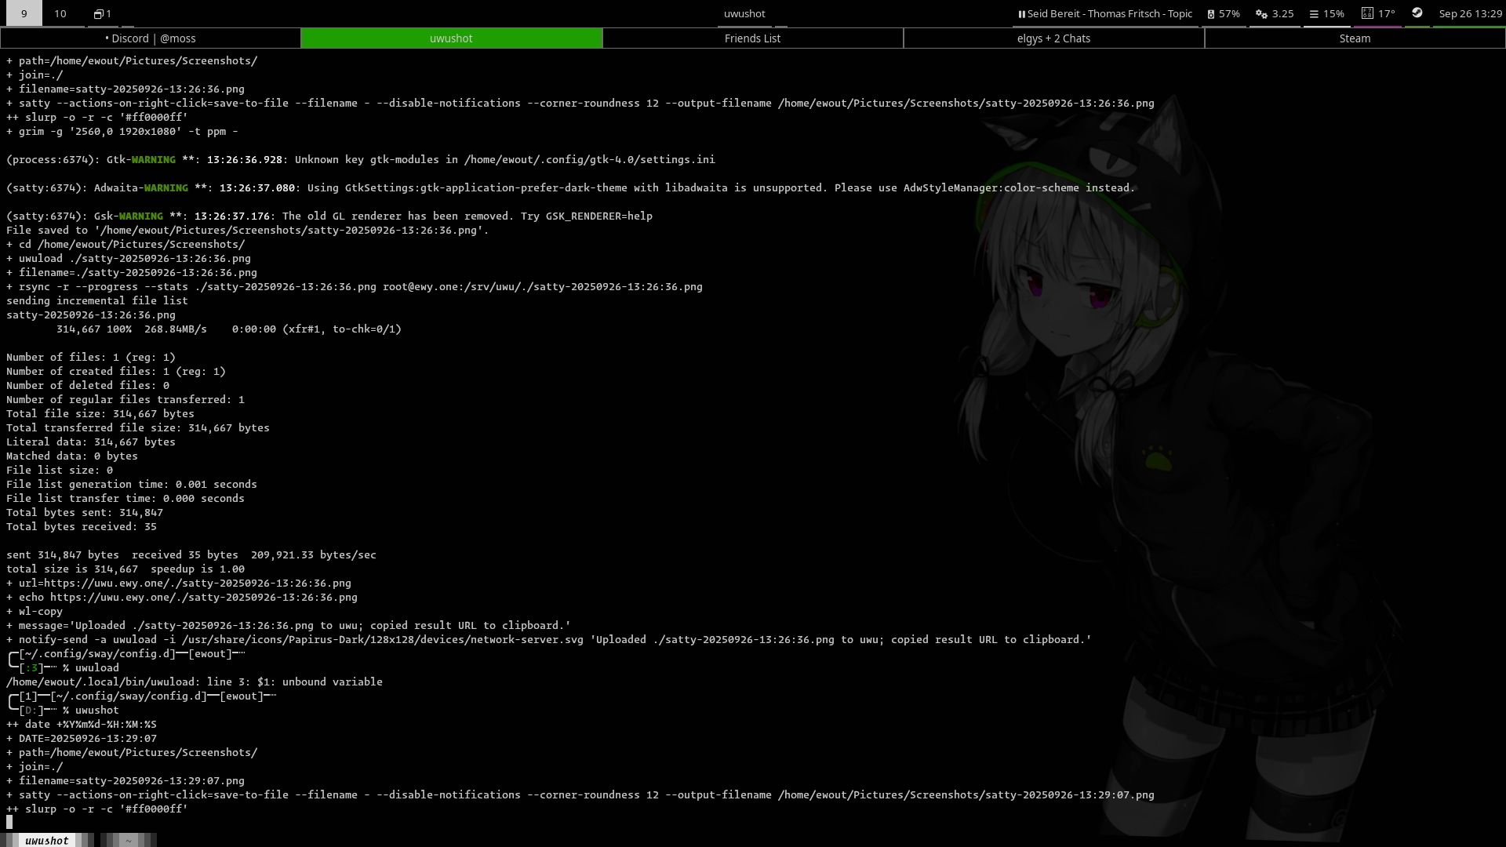Select the active uwushot tab

[x=451, y=38]
